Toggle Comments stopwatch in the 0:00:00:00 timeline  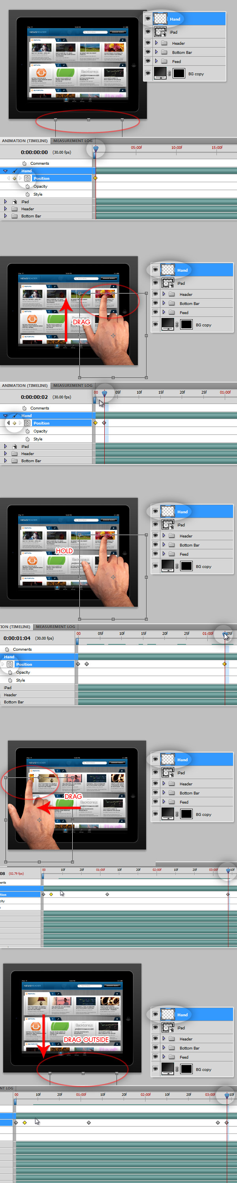click(x=24, y=164)
